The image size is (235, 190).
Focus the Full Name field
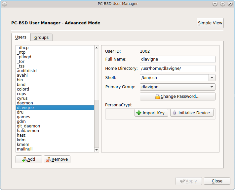click(x=177, y=59)
